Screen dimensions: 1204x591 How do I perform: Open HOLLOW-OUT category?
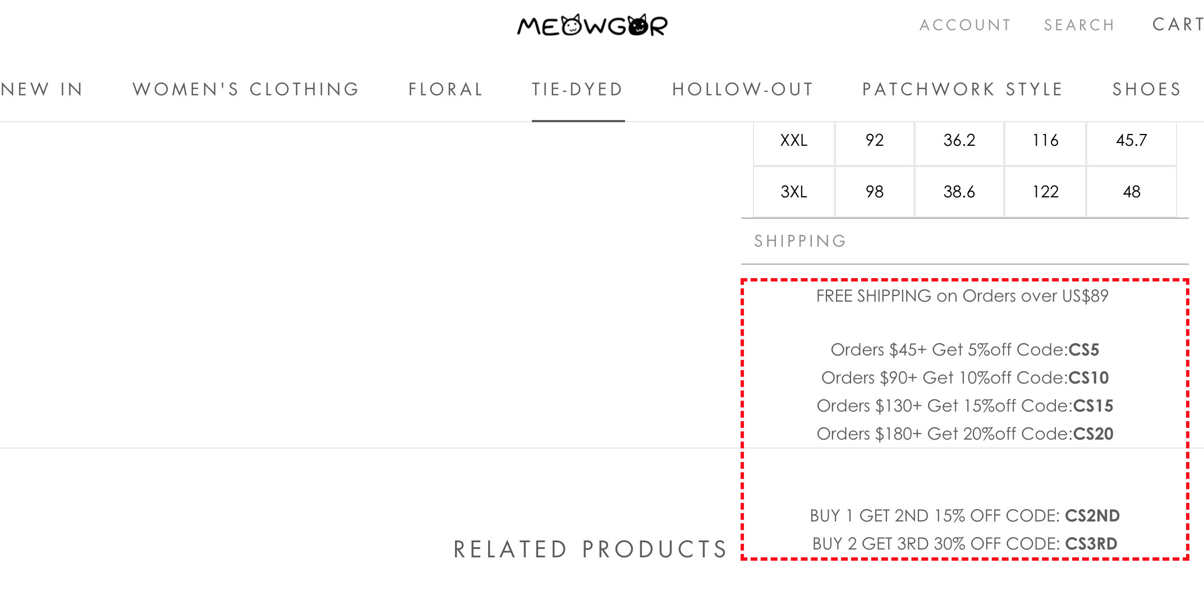743,89
